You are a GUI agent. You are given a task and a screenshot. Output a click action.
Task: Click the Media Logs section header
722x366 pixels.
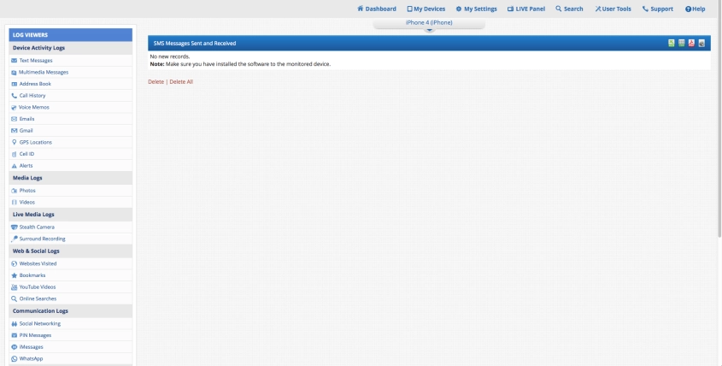(x=70, y=178)
